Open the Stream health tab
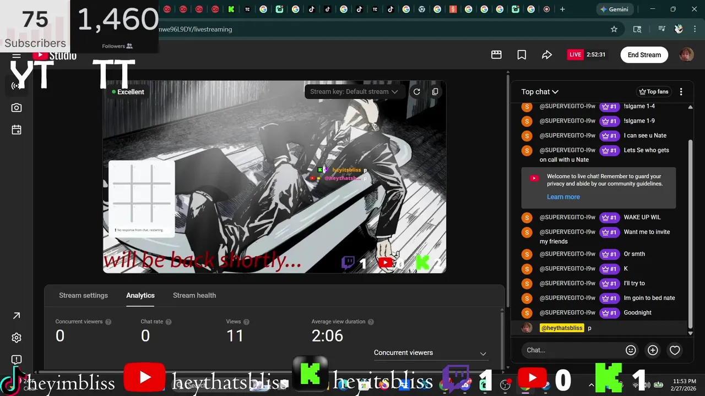 194,295
